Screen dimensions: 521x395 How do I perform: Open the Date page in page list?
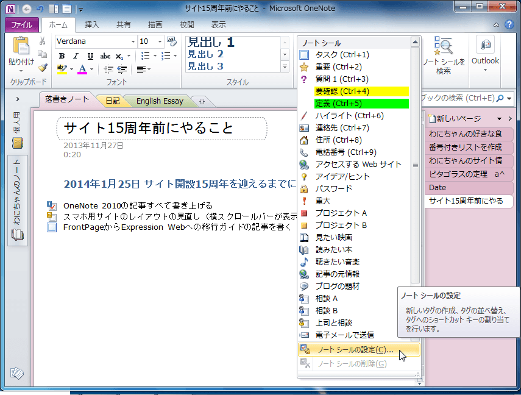coord(469,188)
